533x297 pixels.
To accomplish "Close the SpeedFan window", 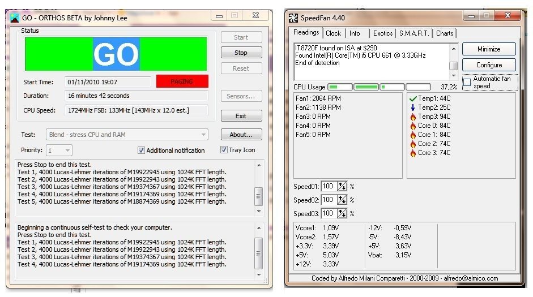I will pos(508,16).
